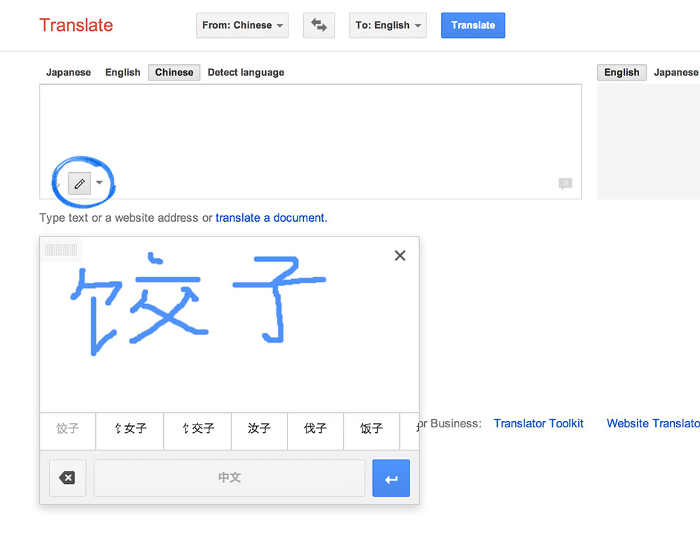Click the 中文 space bar field

[x=230, y=478]
